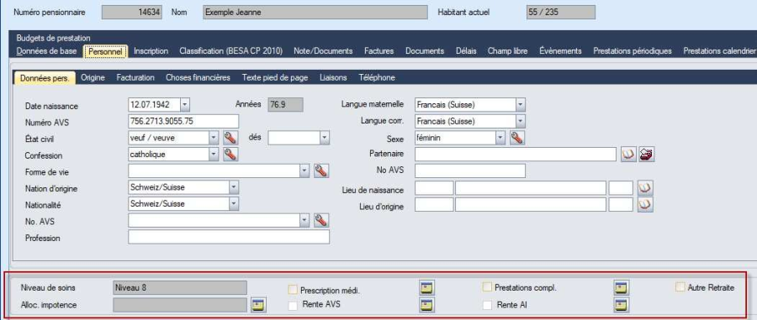Click the wrench icon next to Confession
The width and height of the screenshot is (757, 320).
tap(230, 155)
